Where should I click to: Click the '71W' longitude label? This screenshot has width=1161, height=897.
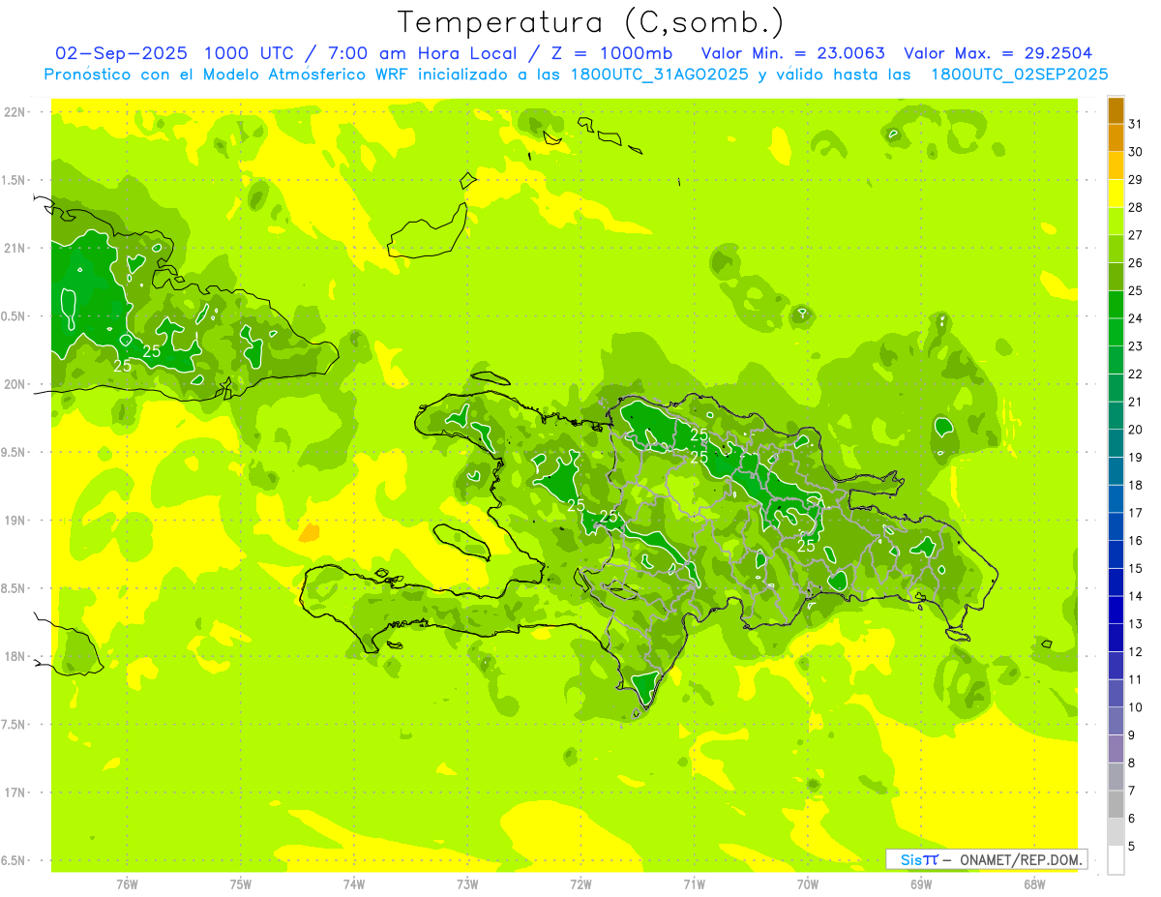(x=694, y=884)
